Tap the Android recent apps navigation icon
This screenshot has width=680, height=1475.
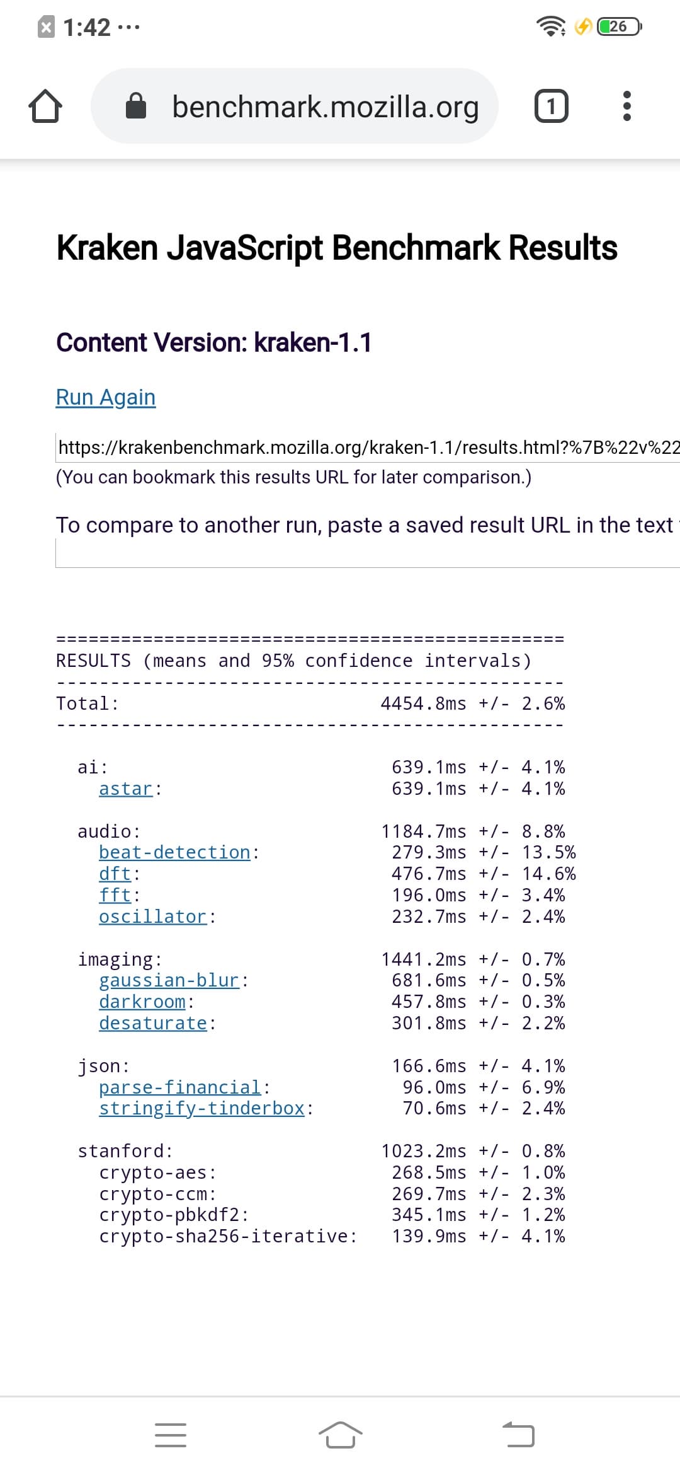[171, 1435]
